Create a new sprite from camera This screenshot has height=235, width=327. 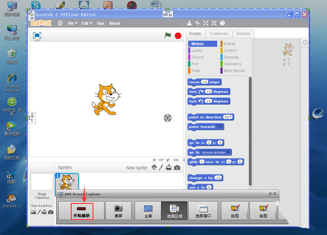pyautogui.click(x=177, y=167)
